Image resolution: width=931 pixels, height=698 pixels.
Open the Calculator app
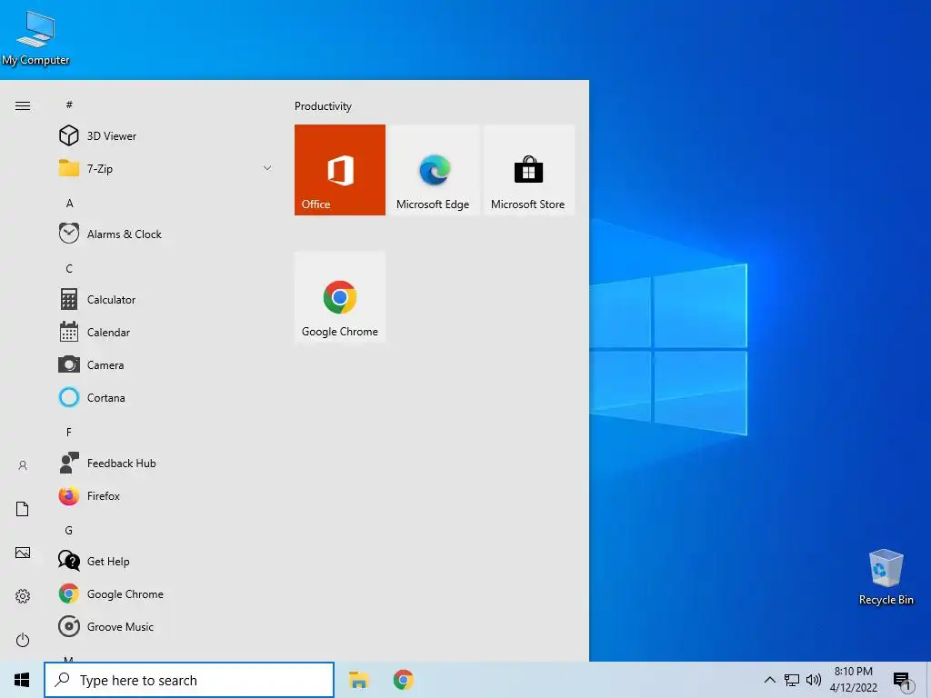tap(164, 299)
